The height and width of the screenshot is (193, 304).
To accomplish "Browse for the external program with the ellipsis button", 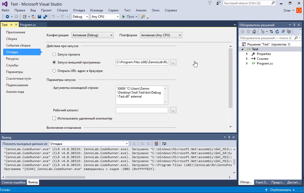I will 173,62.
